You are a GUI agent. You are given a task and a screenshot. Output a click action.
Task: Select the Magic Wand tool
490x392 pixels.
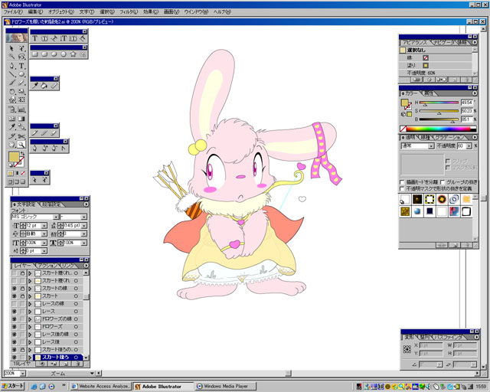[x=11, y=57]
